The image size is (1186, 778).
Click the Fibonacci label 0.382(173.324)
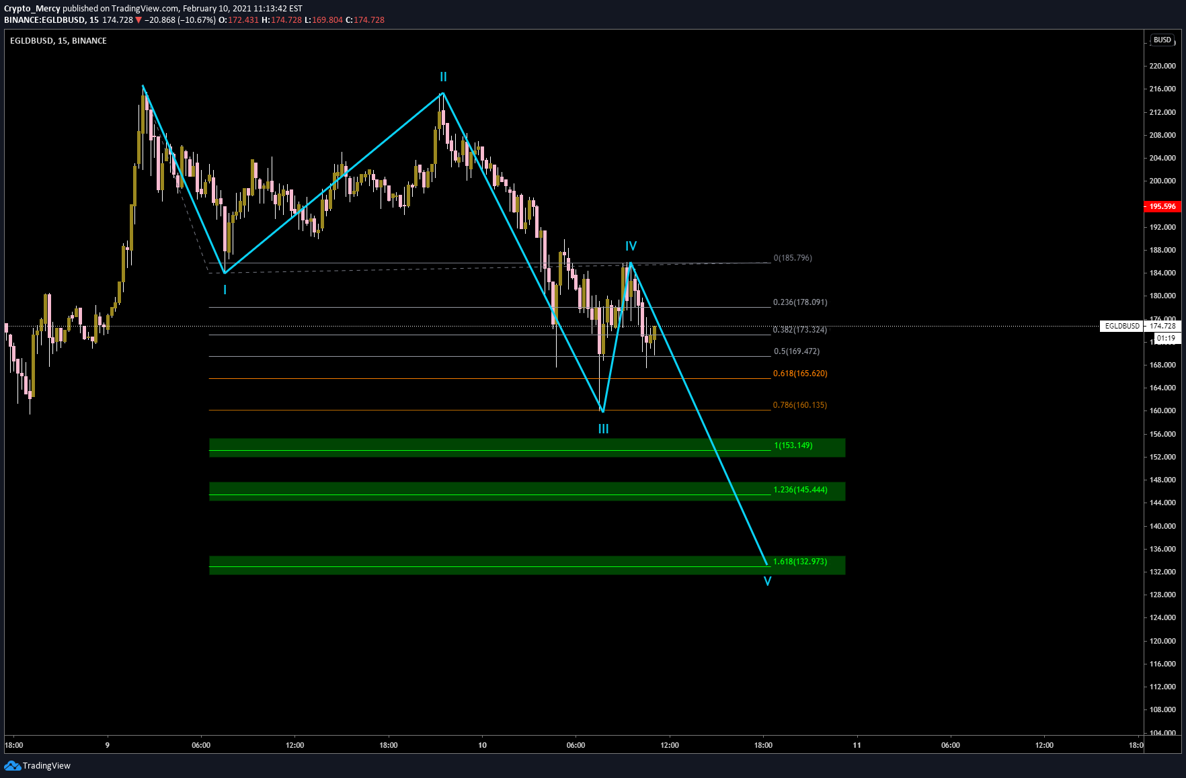click(800, 330)
